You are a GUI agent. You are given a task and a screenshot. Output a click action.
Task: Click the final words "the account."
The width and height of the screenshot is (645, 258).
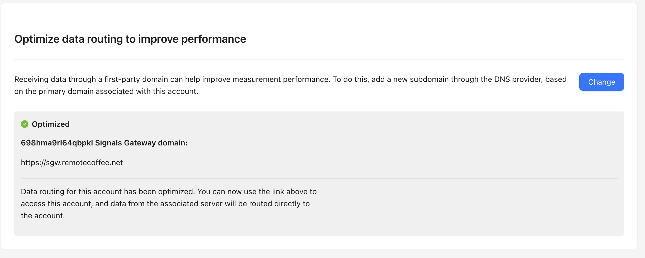(43, 216)
